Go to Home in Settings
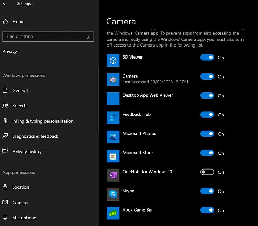This screenshot has height=226, width=258. 19,22
